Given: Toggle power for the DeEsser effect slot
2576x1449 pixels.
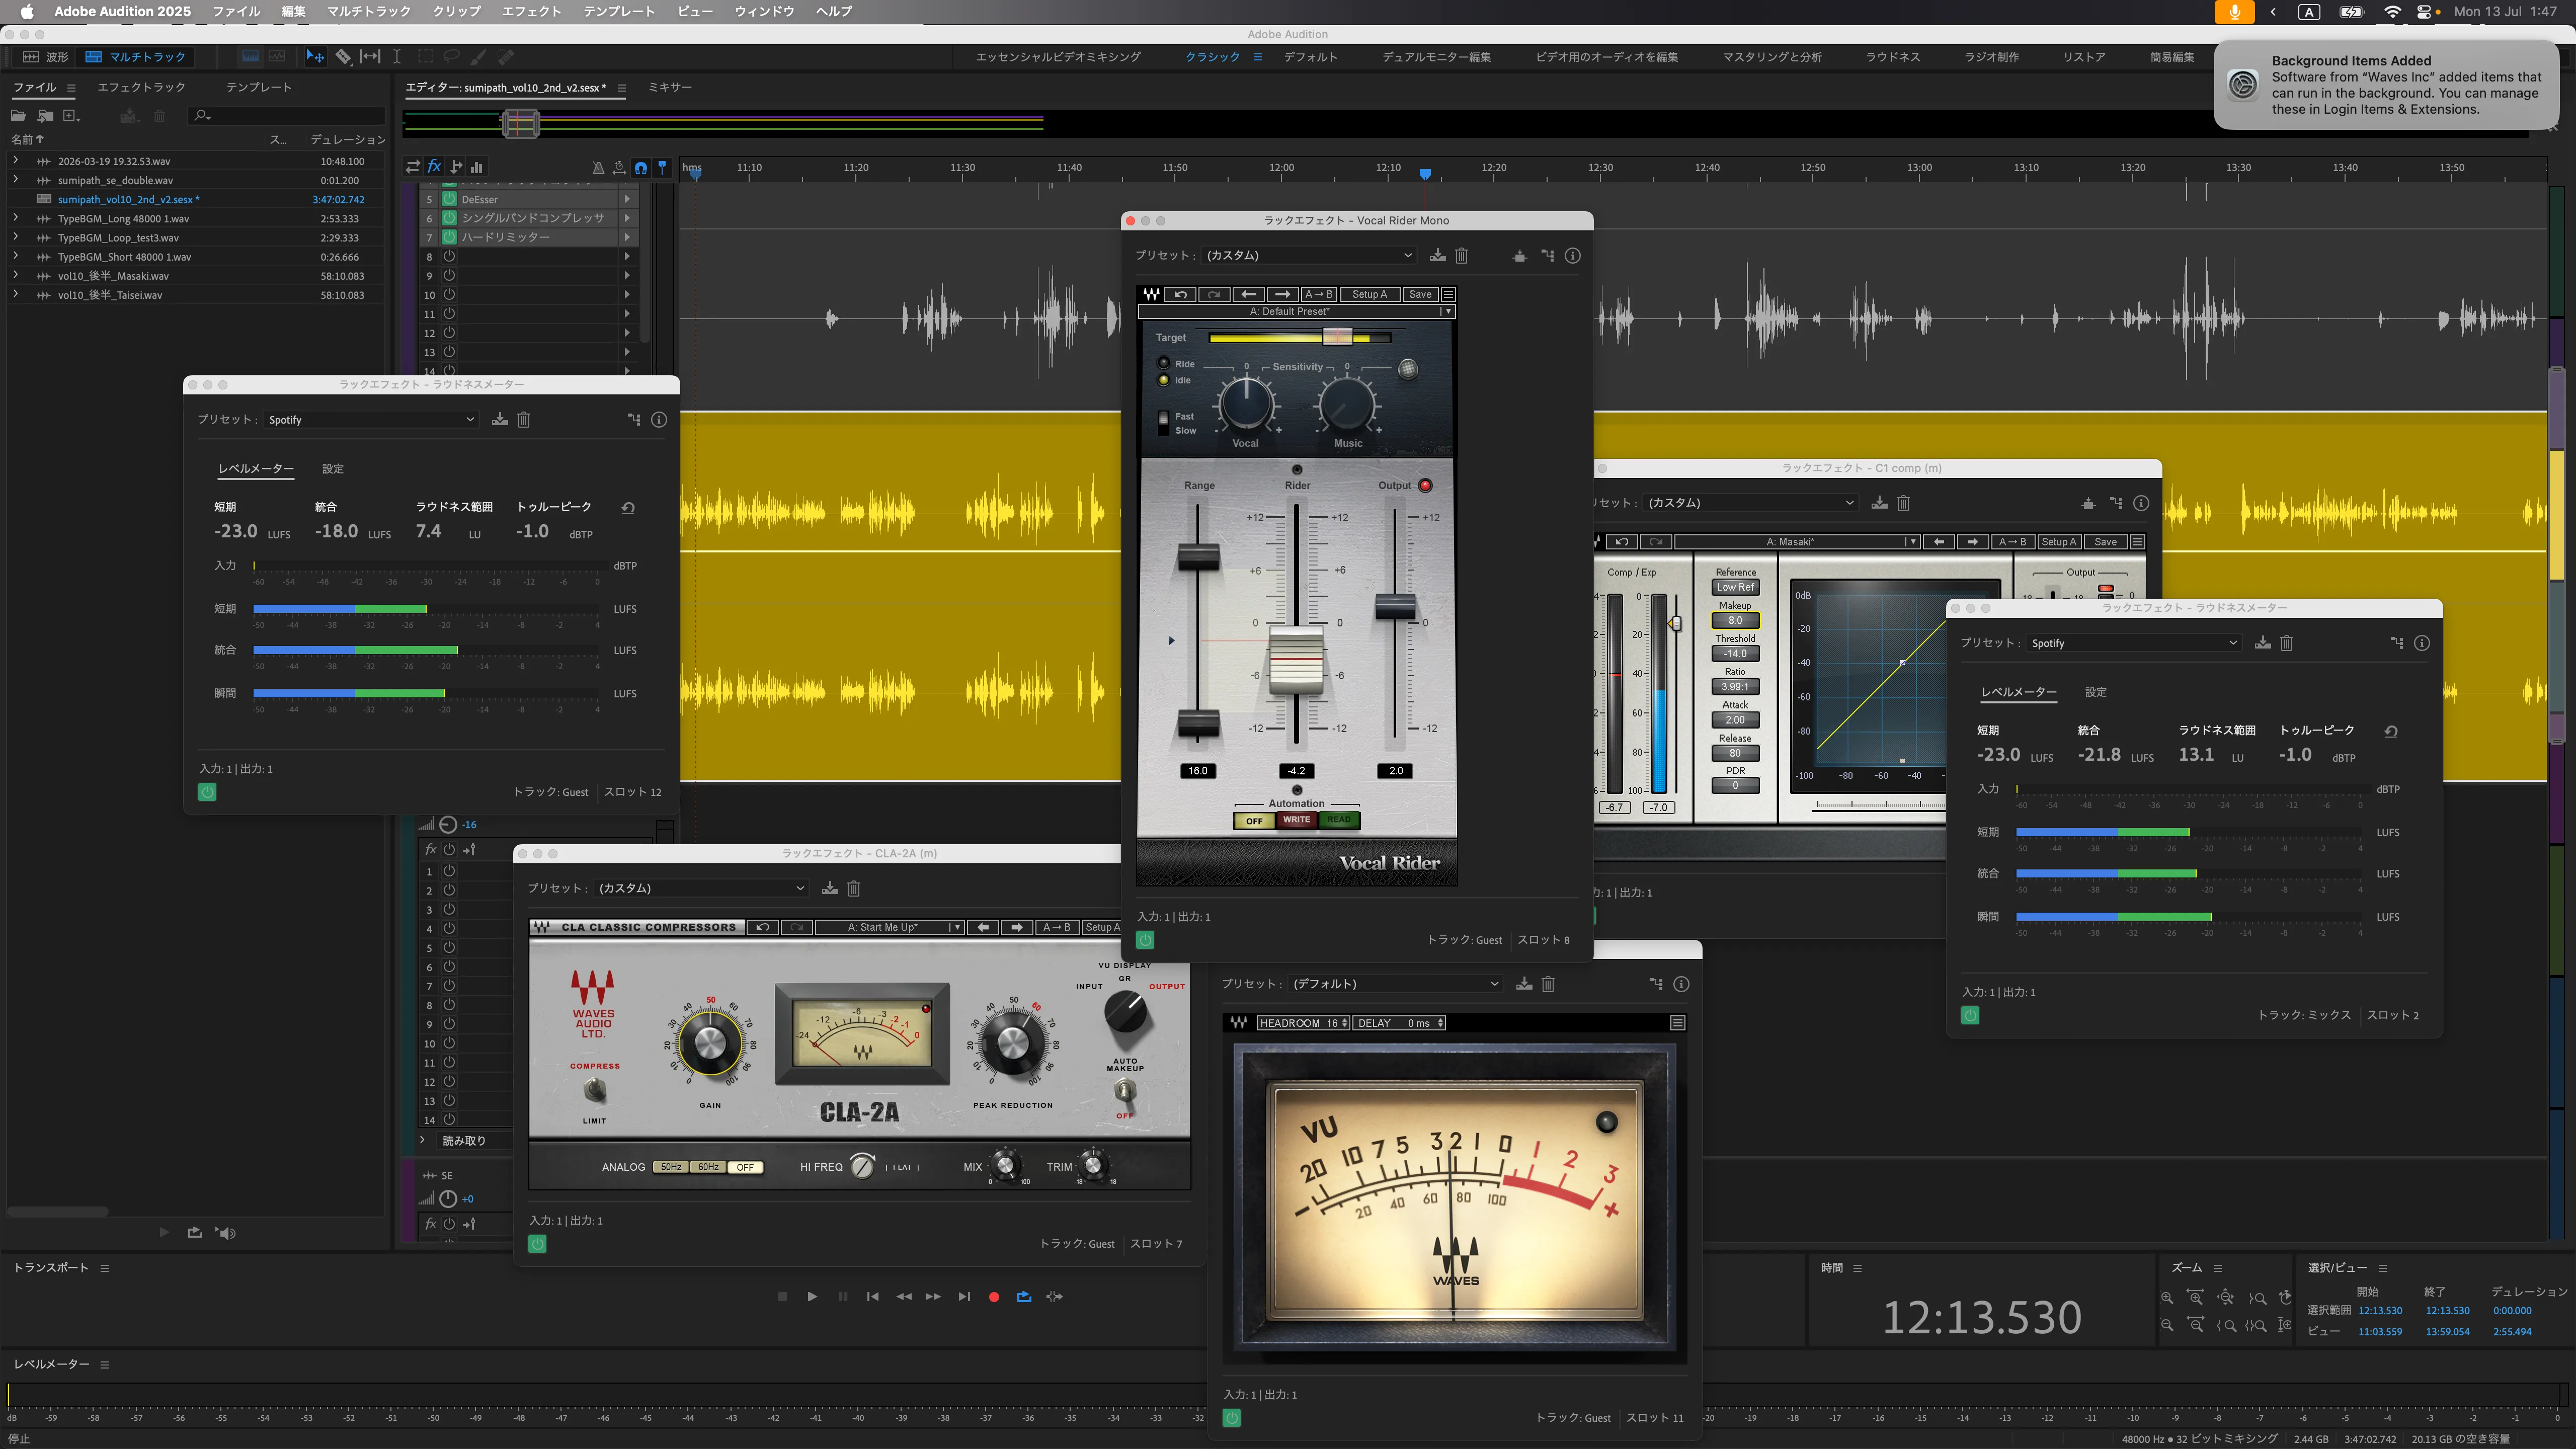Looking at the screenshot, I should (449, 199).
